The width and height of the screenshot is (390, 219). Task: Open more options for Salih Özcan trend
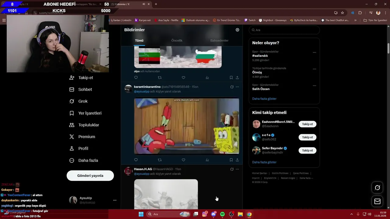pos(314,86)
